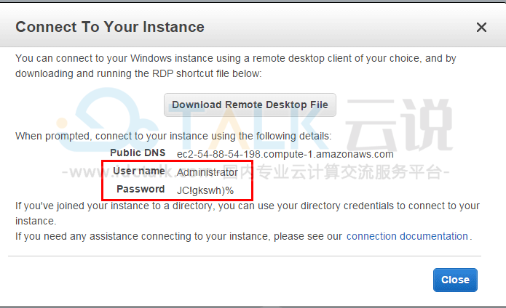The width and height of the screenshot is (506, 308).
Task: Click Download Remote Desktop File button
Action: coord(250,105)
